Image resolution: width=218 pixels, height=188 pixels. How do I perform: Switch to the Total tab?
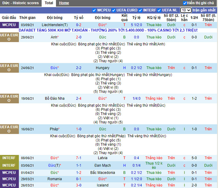coord(49,3)
